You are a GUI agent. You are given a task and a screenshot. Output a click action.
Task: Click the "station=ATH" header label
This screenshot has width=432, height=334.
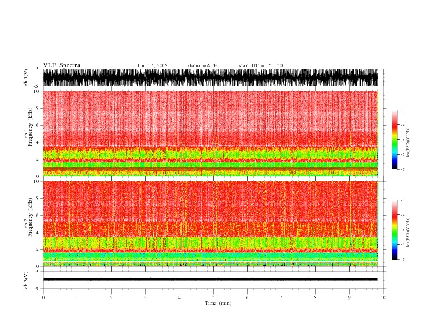202,65
